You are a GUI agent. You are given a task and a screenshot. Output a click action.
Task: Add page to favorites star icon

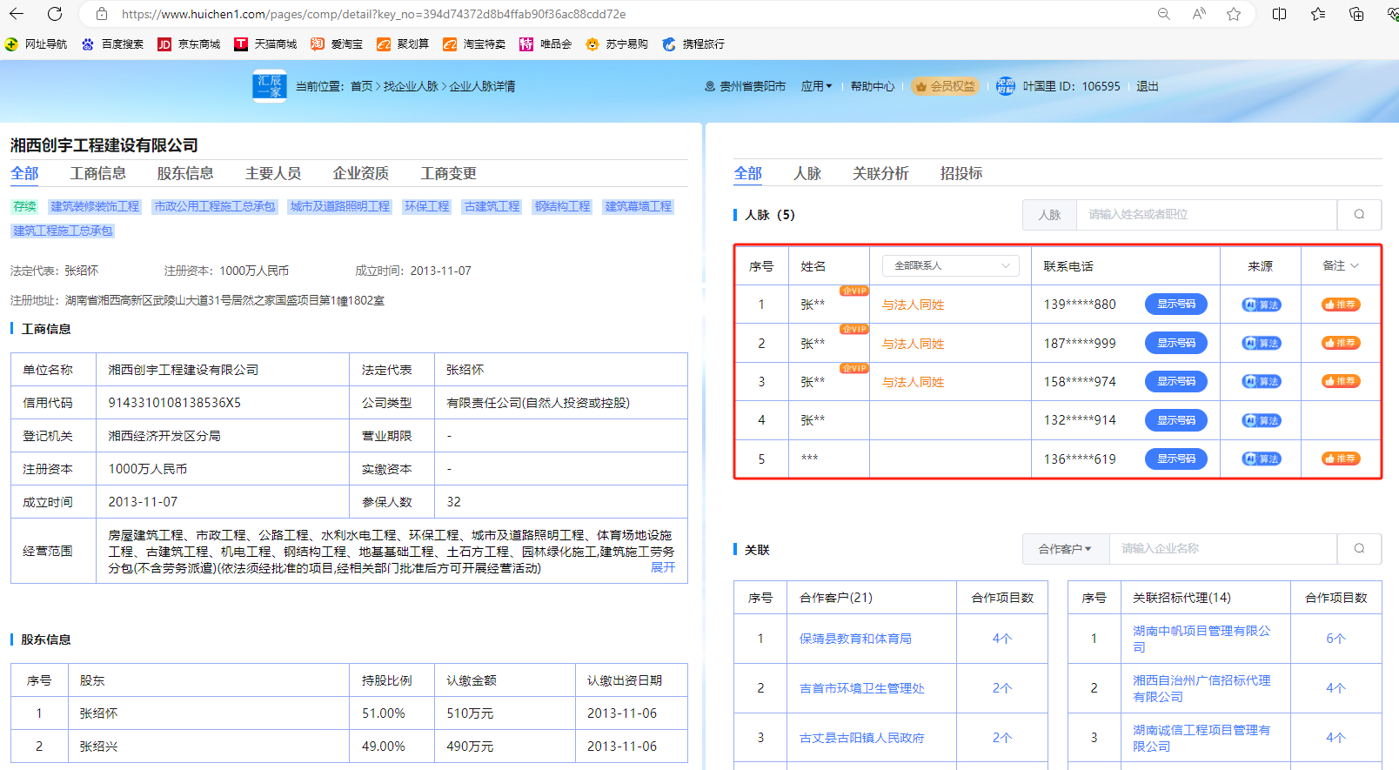tap(1234, 14)
